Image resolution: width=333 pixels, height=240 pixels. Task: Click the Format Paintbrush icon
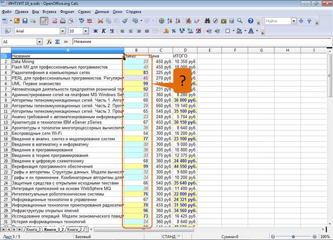125,21
